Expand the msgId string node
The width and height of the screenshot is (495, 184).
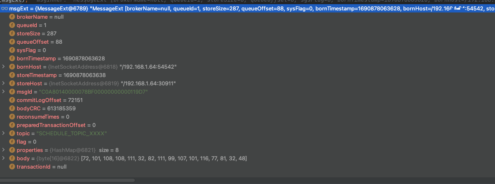[3, 92]
